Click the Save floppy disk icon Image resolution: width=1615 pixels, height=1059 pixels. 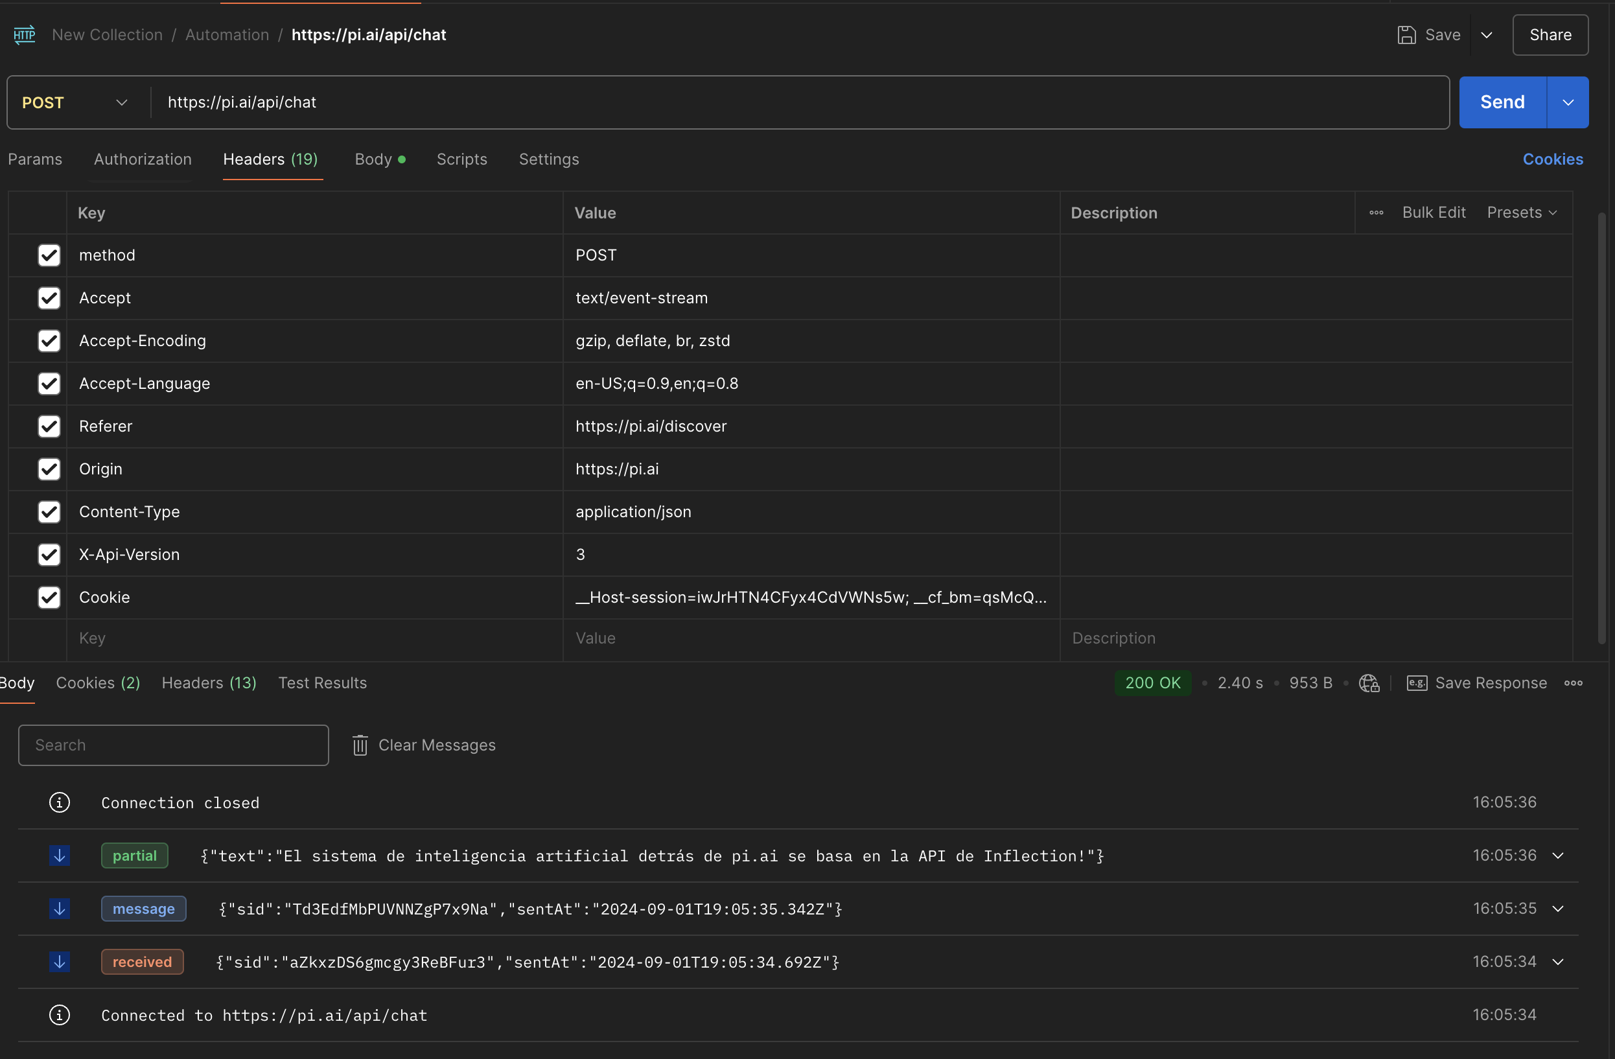coord(1407,34)
